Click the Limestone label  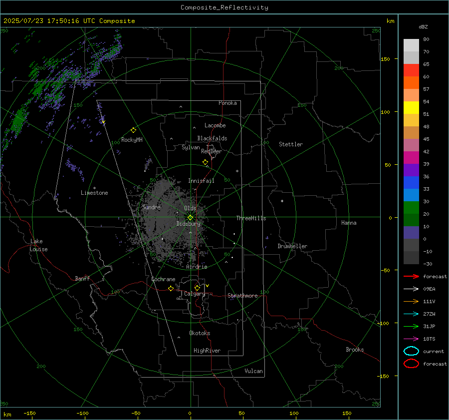coord(94,193)
